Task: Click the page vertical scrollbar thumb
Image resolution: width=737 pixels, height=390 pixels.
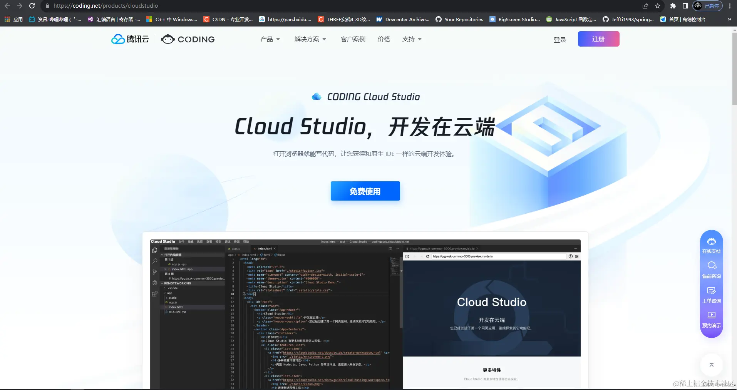Action: (x=734, y=69)
